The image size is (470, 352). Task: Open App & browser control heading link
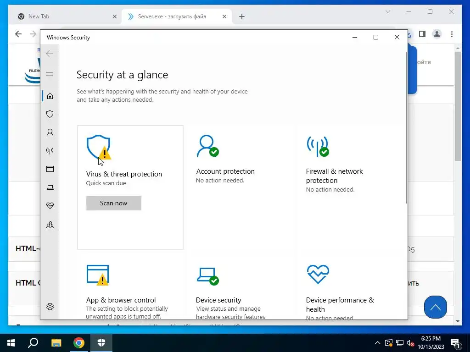(121, 300)
